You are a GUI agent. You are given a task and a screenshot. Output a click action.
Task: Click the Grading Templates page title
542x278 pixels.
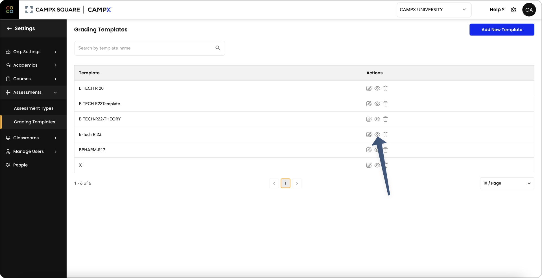point(101,30)
